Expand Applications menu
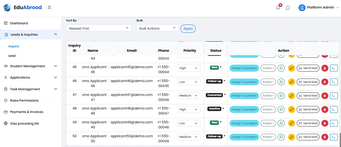The width and height of the screenshot is (341, 147). pyautogui.click(x=30, y=77)
